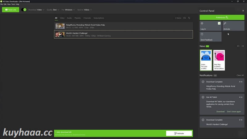Open the Download Video dropdown

(36, 10)
